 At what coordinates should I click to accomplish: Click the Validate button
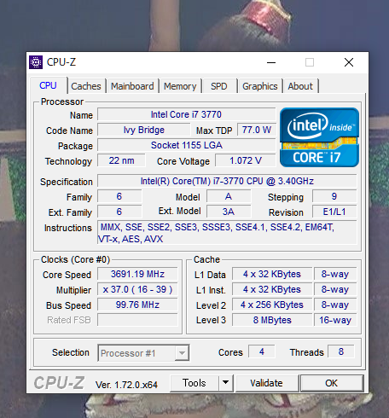pyautogui.click(x=266, y=383)
